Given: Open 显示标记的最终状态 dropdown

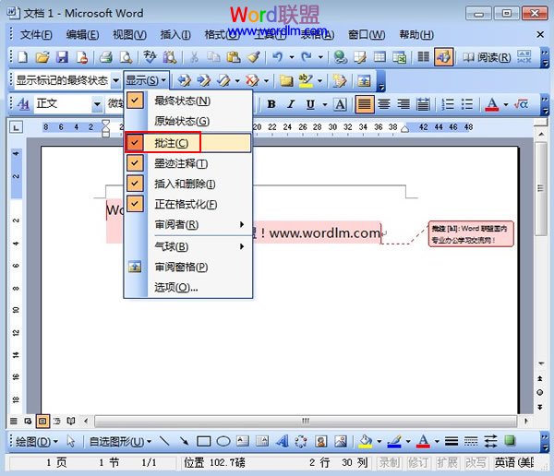Looking at the screenshot, I should pos(116,80).
